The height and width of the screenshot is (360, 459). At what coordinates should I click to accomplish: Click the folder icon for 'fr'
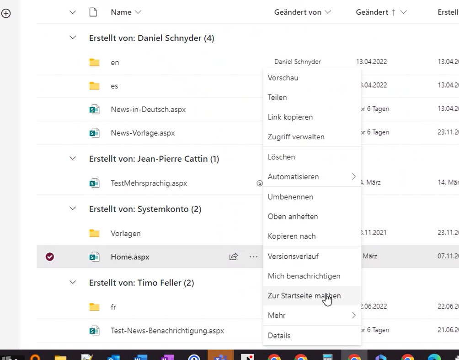pyautogui.click(x=94, y=307)
